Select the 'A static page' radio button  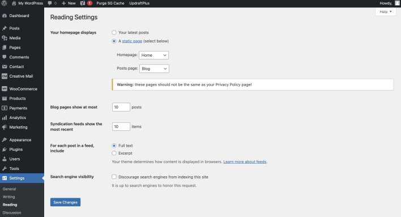click(x=114, y=41)
